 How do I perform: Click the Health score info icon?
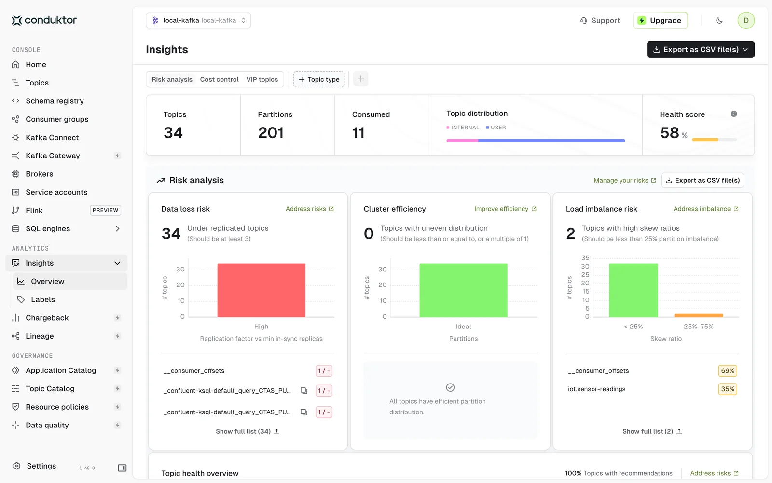click(734, 114)
